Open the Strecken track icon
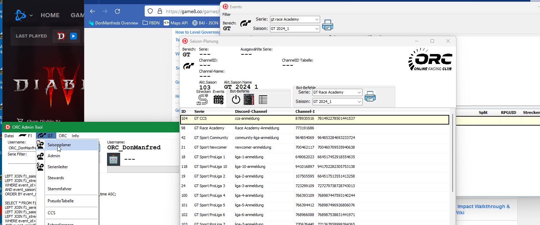The width and height of the screenshot is (540, 225). coord(203,100)
